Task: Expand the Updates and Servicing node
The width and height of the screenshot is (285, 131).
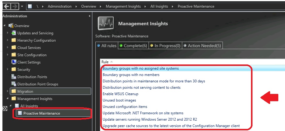Action: (8, 33)
